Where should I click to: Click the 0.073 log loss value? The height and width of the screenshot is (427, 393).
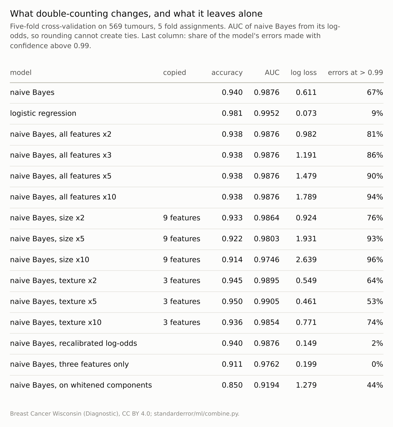click(x=306, y=113)
